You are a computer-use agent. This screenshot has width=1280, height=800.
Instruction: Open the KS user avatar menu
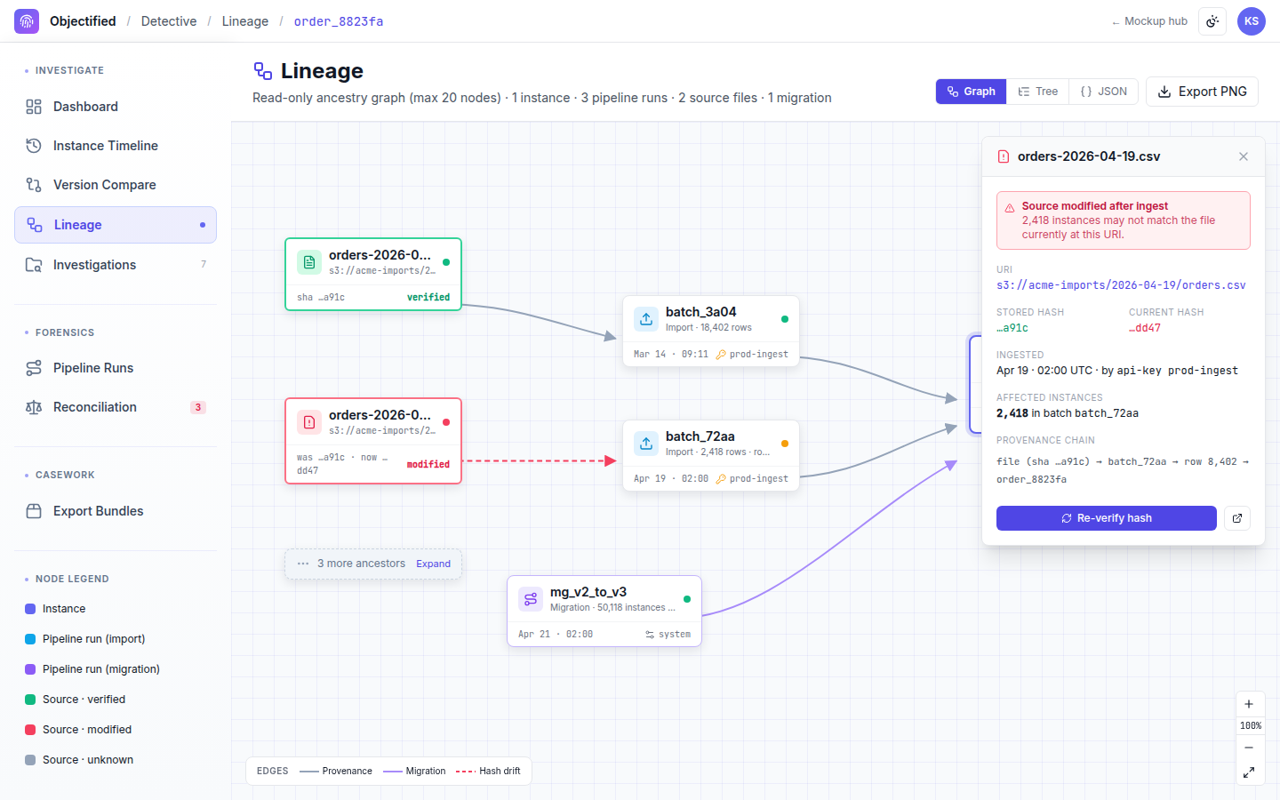(1252, 21)
